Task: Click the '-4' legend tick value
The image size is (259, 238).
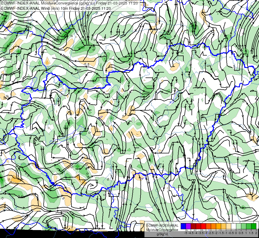Action: [196, 233]
